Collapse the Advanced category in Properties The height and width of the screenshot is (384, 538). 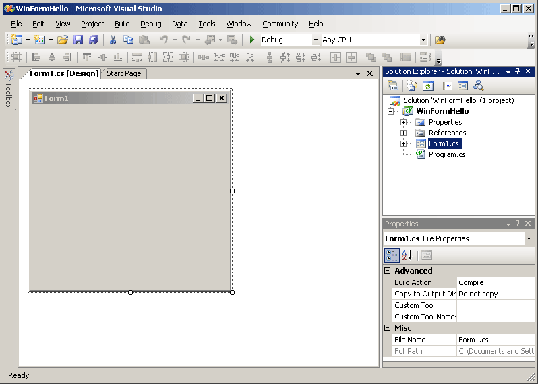388,271
